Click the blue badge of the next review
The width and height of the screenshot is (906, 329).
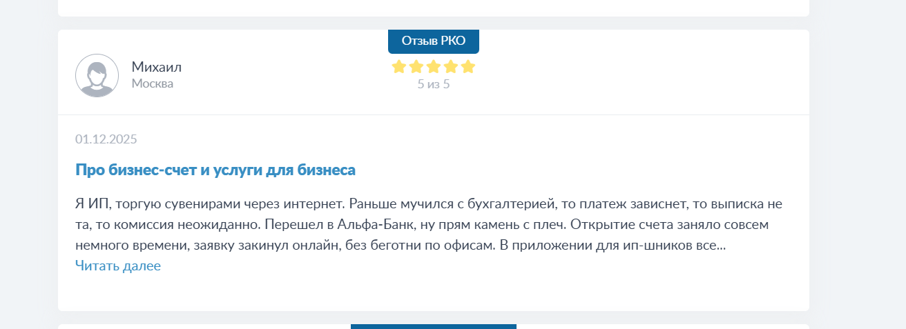click(x=433, y=326)
